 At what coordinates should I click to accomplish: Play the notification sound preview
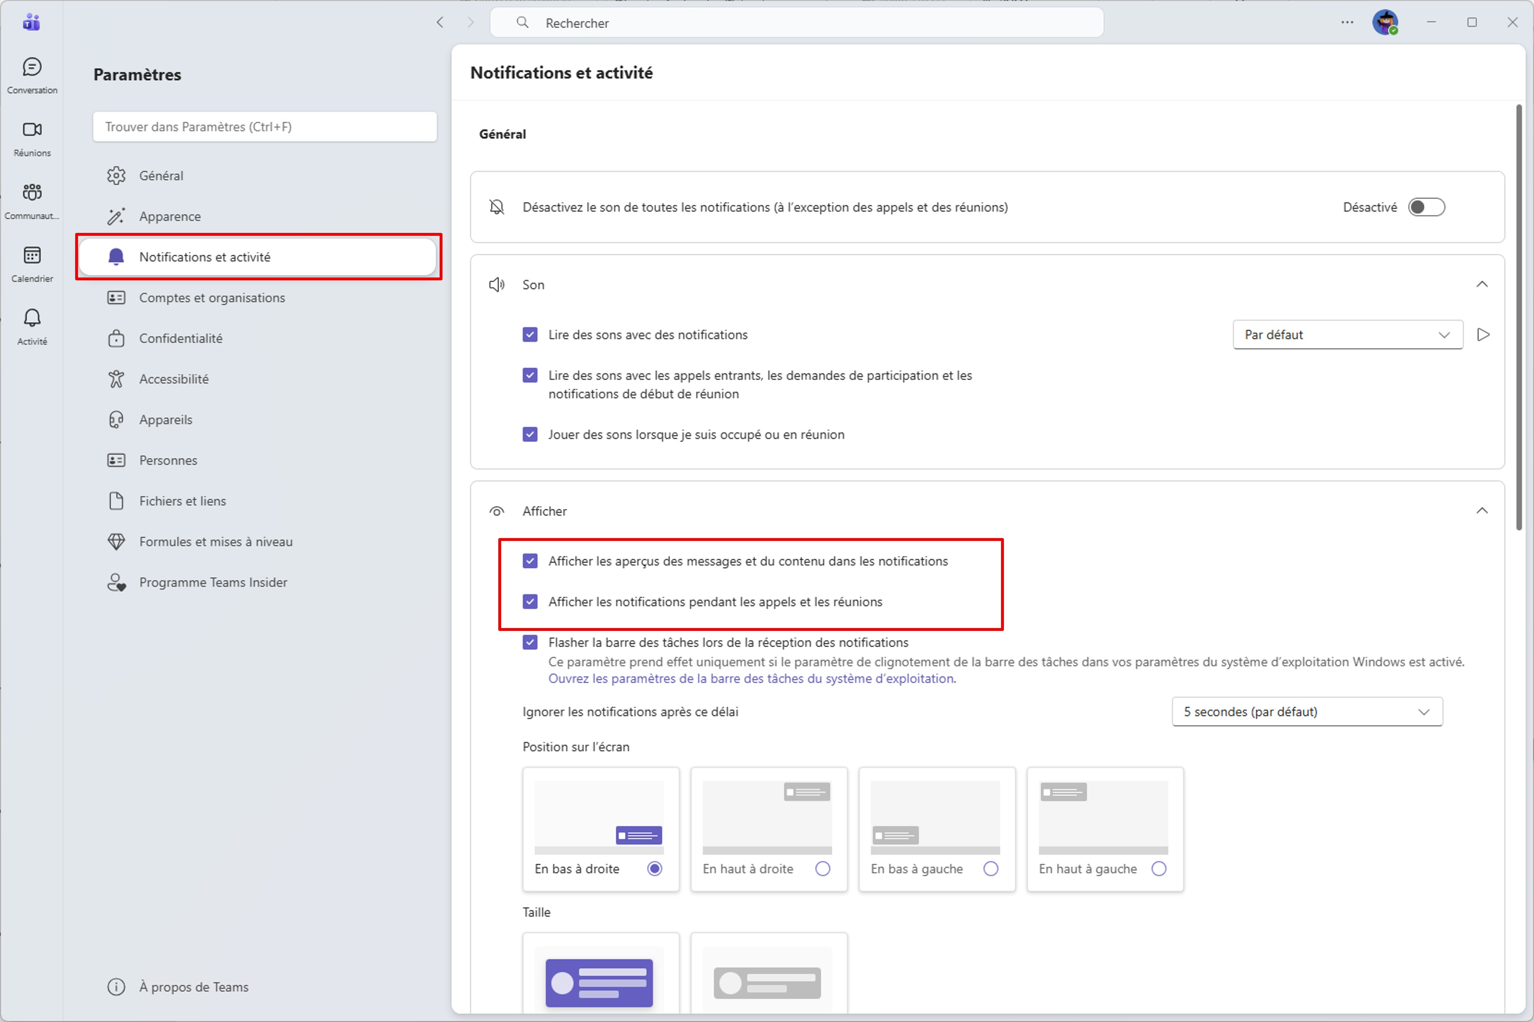pos(1483,334)
